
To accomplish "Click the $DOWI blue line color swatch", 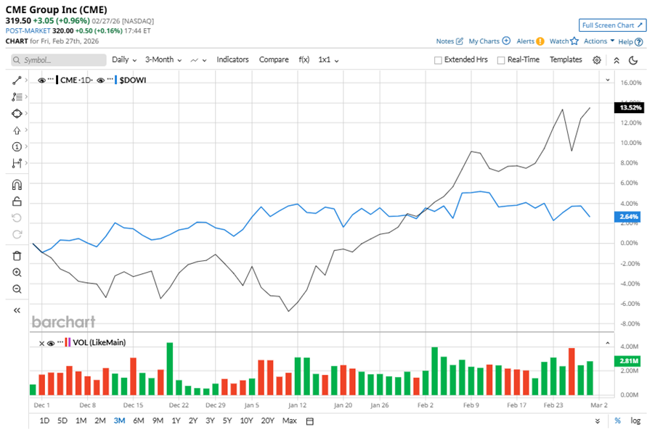I will click(x=116, y=80).
